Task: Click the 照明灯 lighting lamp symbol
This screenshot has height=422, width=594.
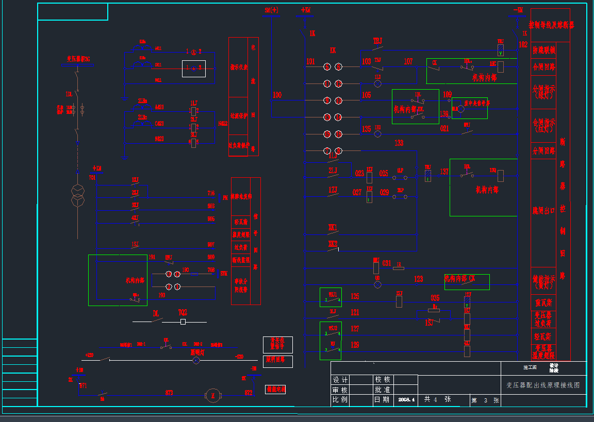Action: (x=196, y=360)
